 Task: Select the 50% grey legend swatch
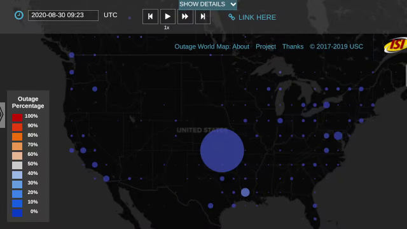(x=17, y=165)
